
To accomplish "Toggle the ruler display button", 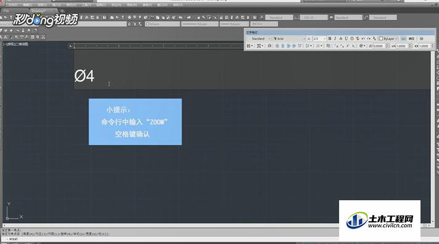I will (x=403, y=39).
